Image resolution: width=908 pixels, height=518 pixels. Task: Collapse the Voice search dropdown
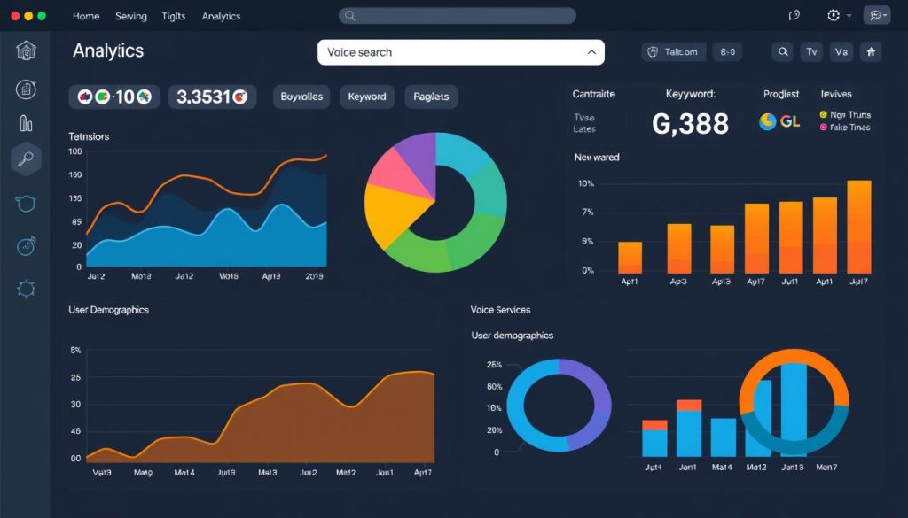591,52
